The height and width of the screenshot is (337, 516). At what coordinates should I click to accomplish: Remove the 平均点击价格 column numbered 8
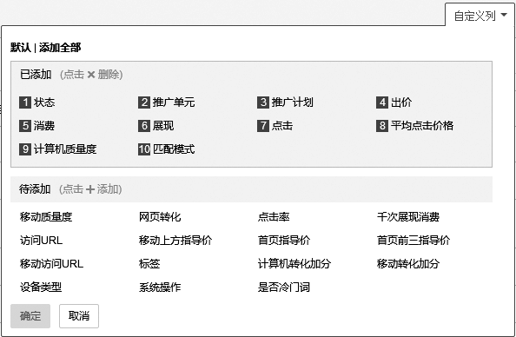(414, 126)
